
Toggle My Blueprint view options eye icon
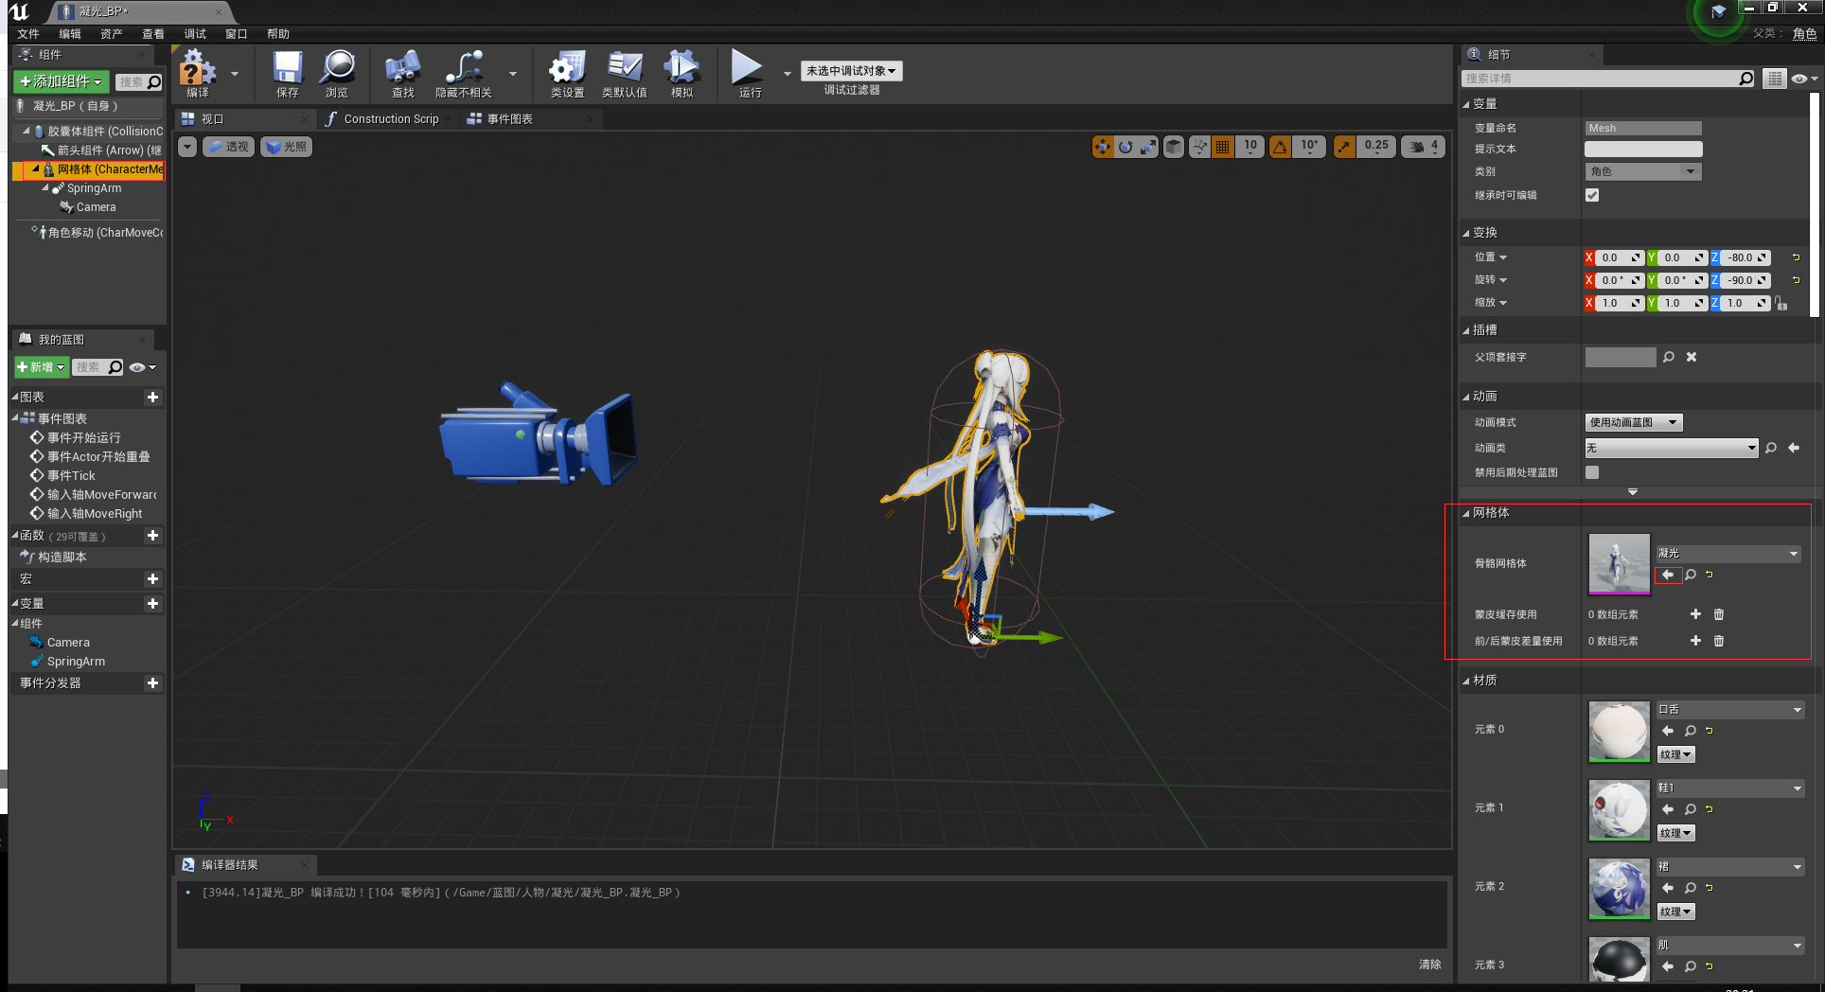tap(141, 367)
